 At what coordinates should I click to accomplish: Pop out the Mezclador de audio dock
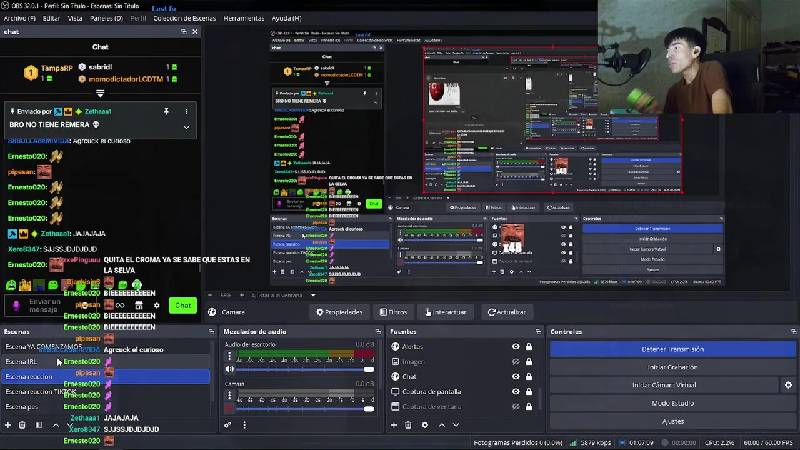pyautogui.click(x=377, y=331)
